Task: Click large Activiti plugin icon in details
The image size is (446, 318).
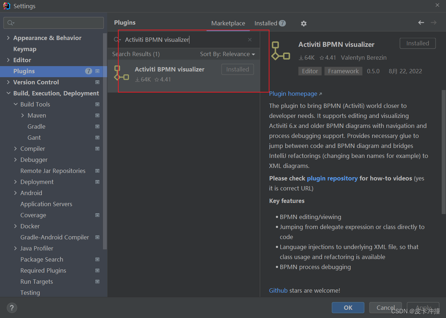Action: click(281, 51)
